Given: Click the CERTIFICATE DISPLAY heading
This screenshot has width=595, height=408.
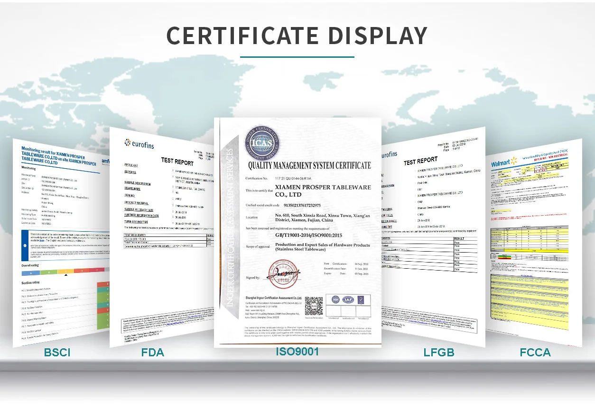Looking at the screenshot, I should click(297, 36).
